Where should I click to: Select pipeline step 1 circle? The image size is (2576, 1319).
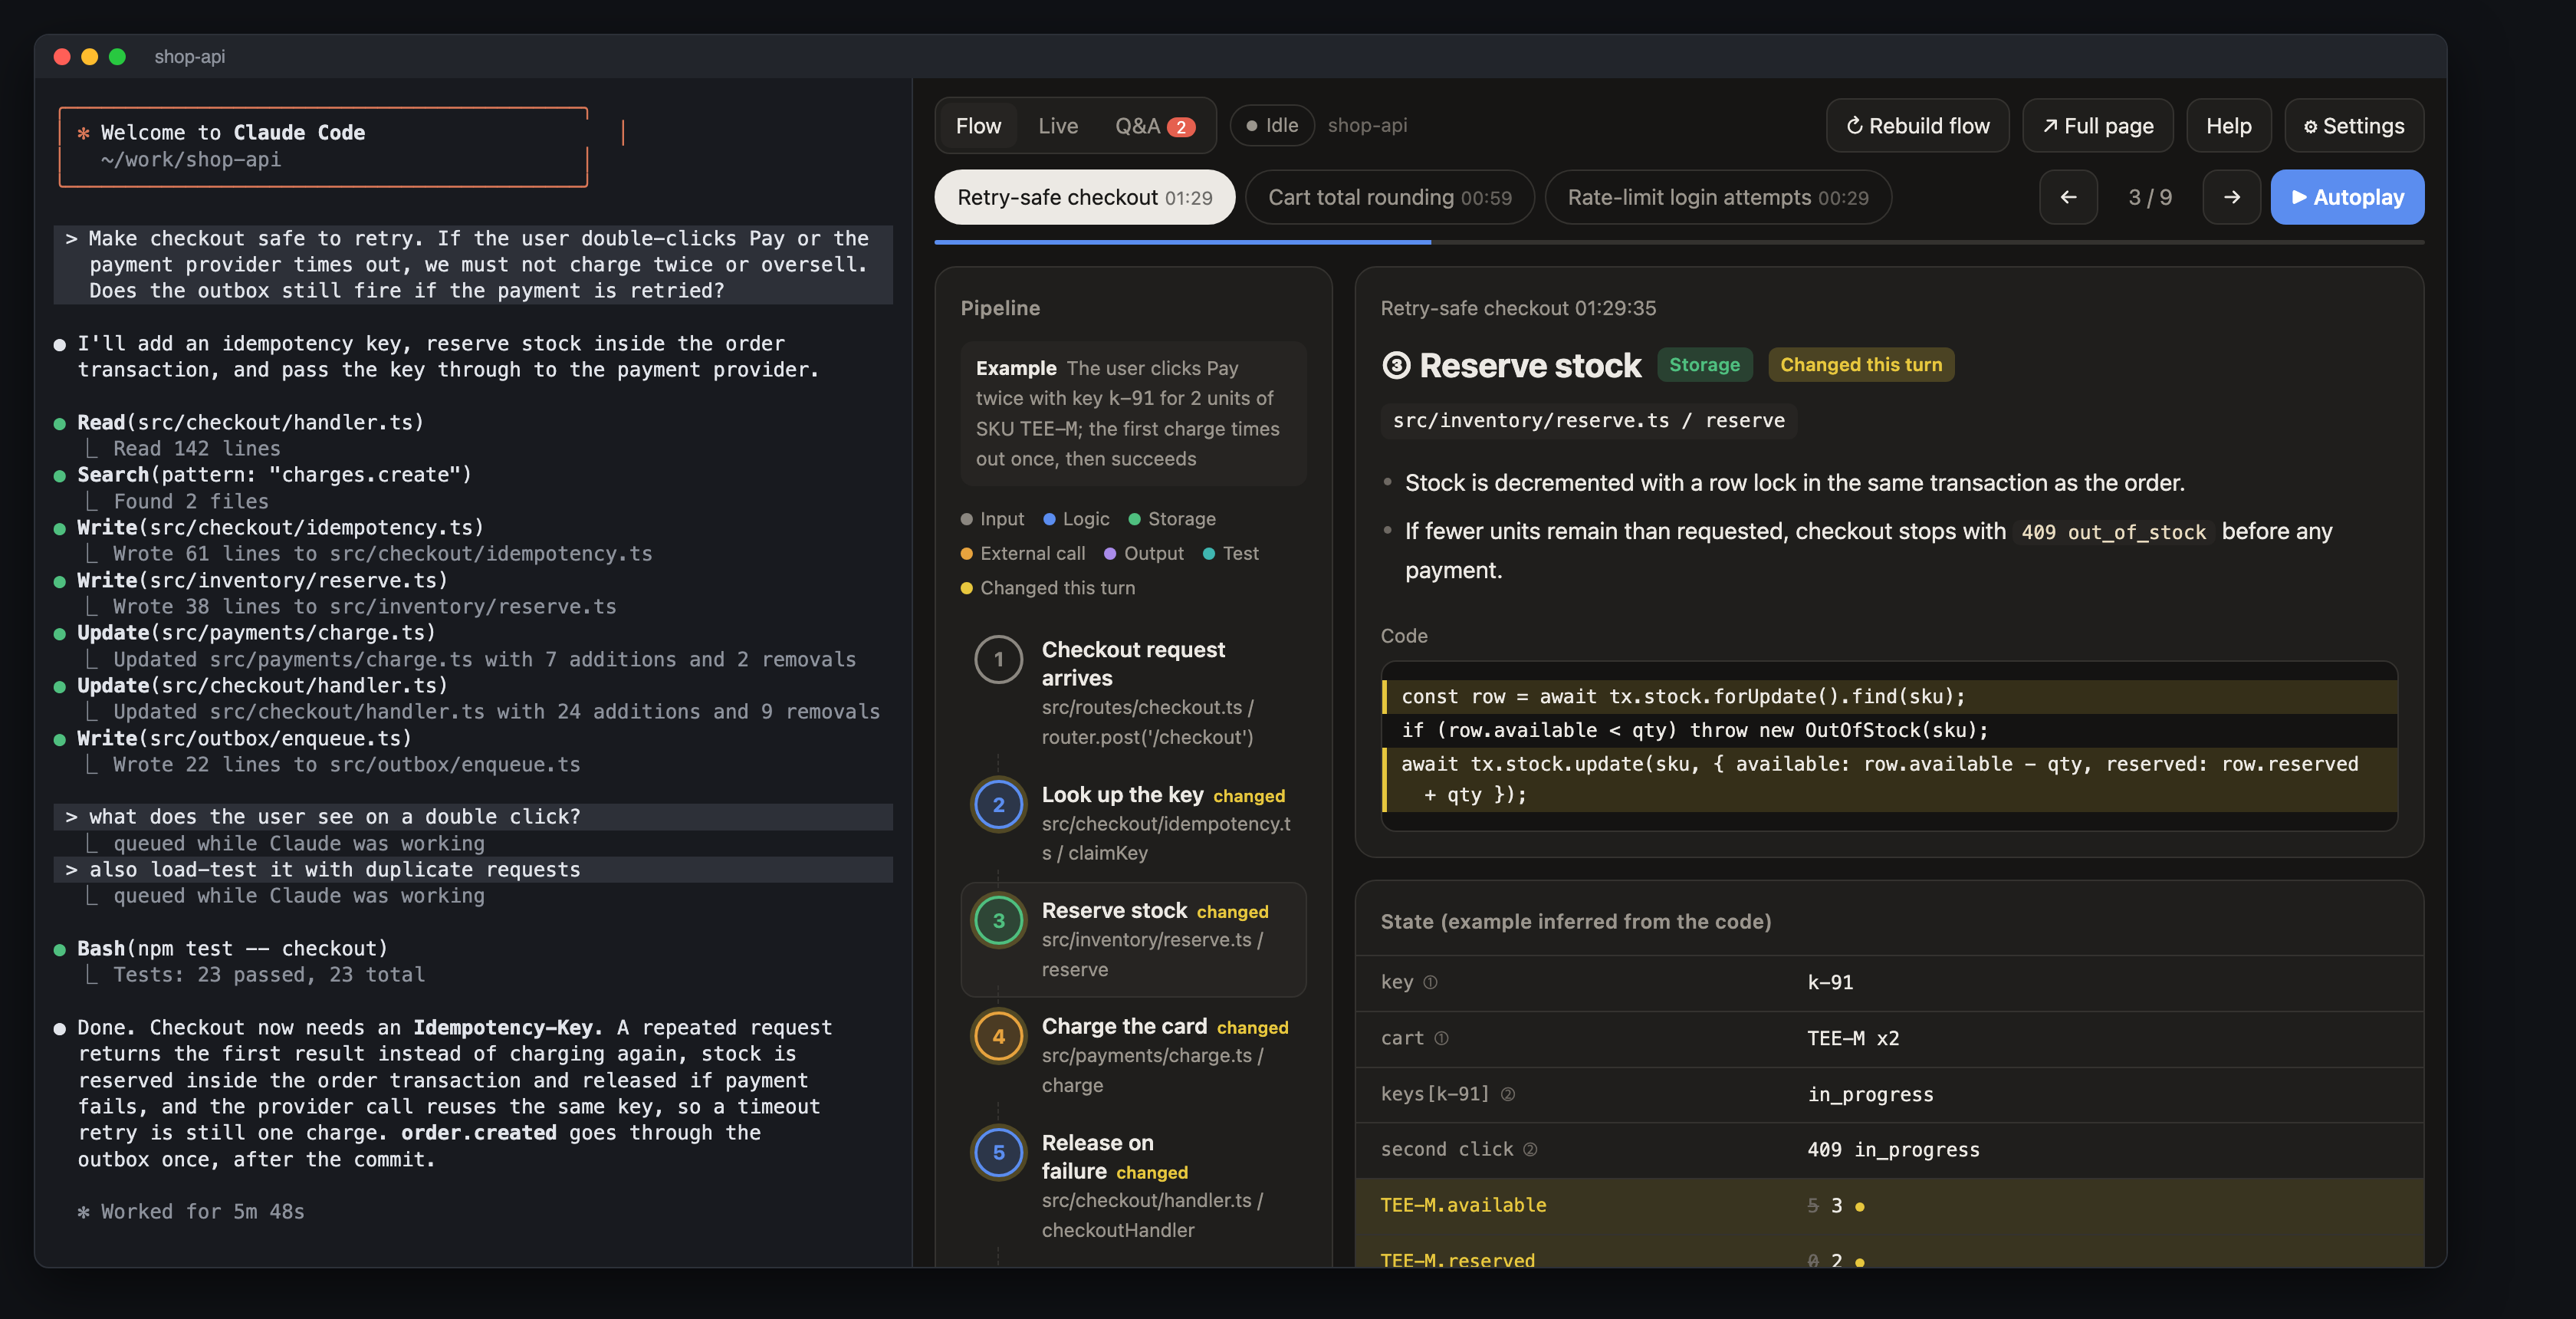[998, 659]
